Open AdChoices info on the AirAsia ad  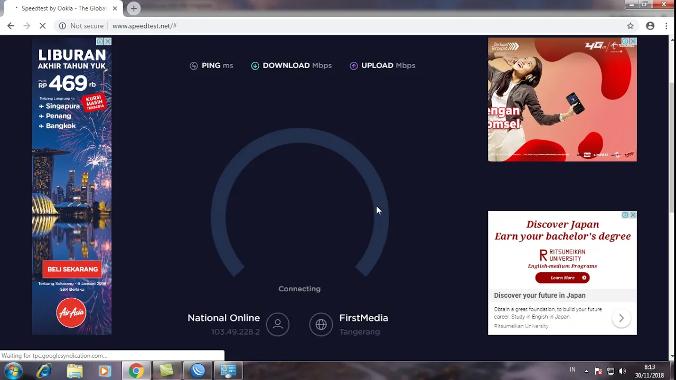point(100,41)
